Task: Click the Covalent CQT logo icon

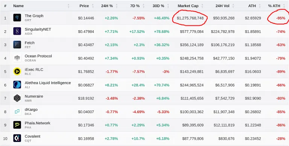Action: coord(17,138)
